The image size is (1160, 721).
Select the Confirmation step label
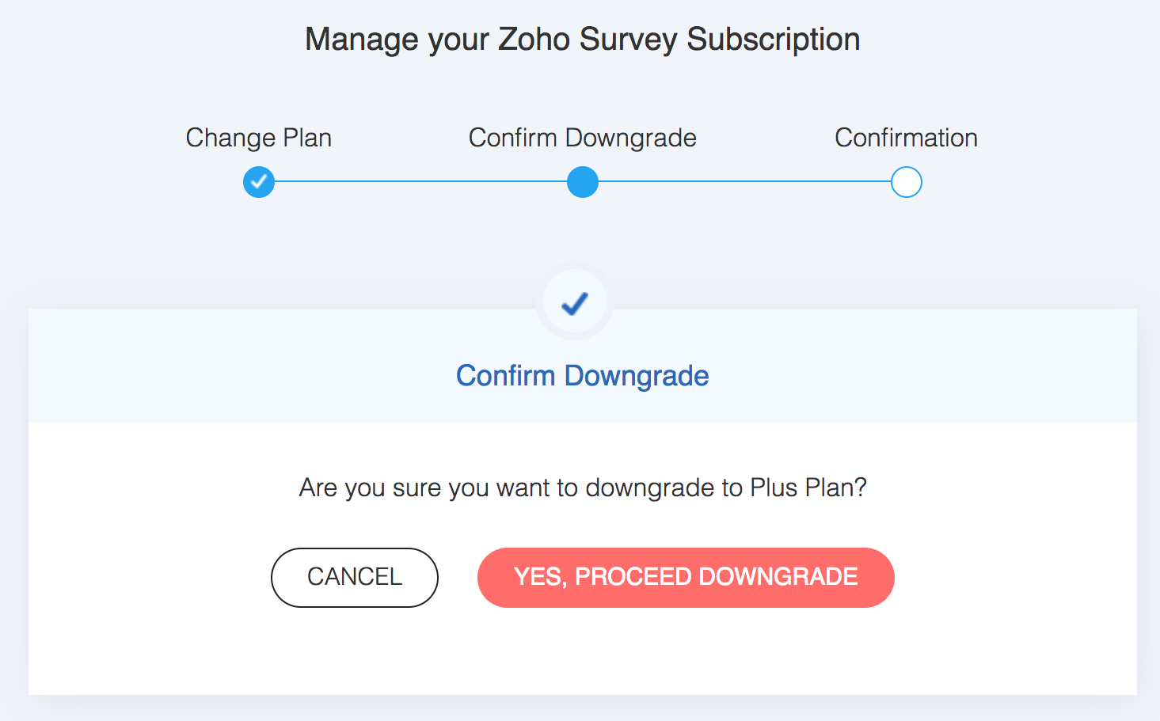(x=906, y=138)
